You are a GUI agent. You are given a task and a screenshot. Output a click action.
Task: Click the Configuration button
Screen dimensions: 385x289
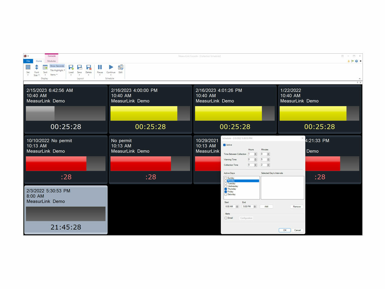tap(246, 218)
